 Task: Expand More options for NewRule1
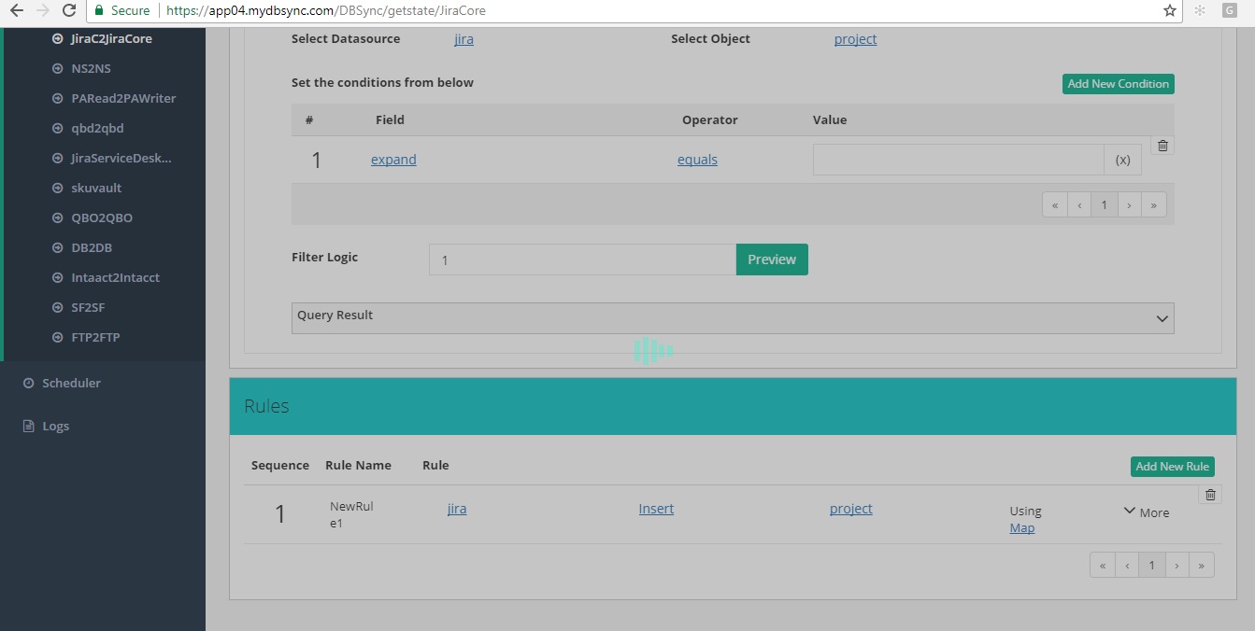[1146, 512]
